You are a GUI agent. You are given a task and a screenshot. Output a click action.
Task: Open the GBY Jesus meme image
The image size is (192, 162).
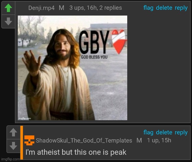click(x=73, y=68)
